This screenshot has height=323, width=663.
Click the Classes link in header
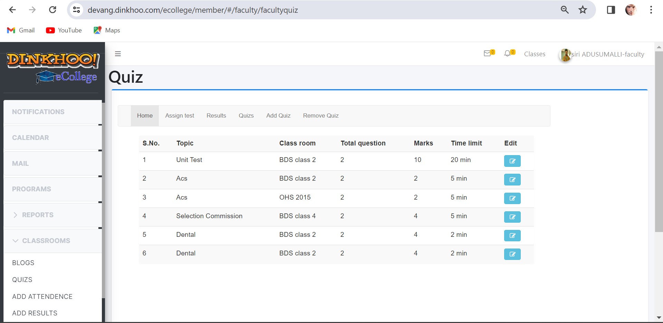(535, 54)
